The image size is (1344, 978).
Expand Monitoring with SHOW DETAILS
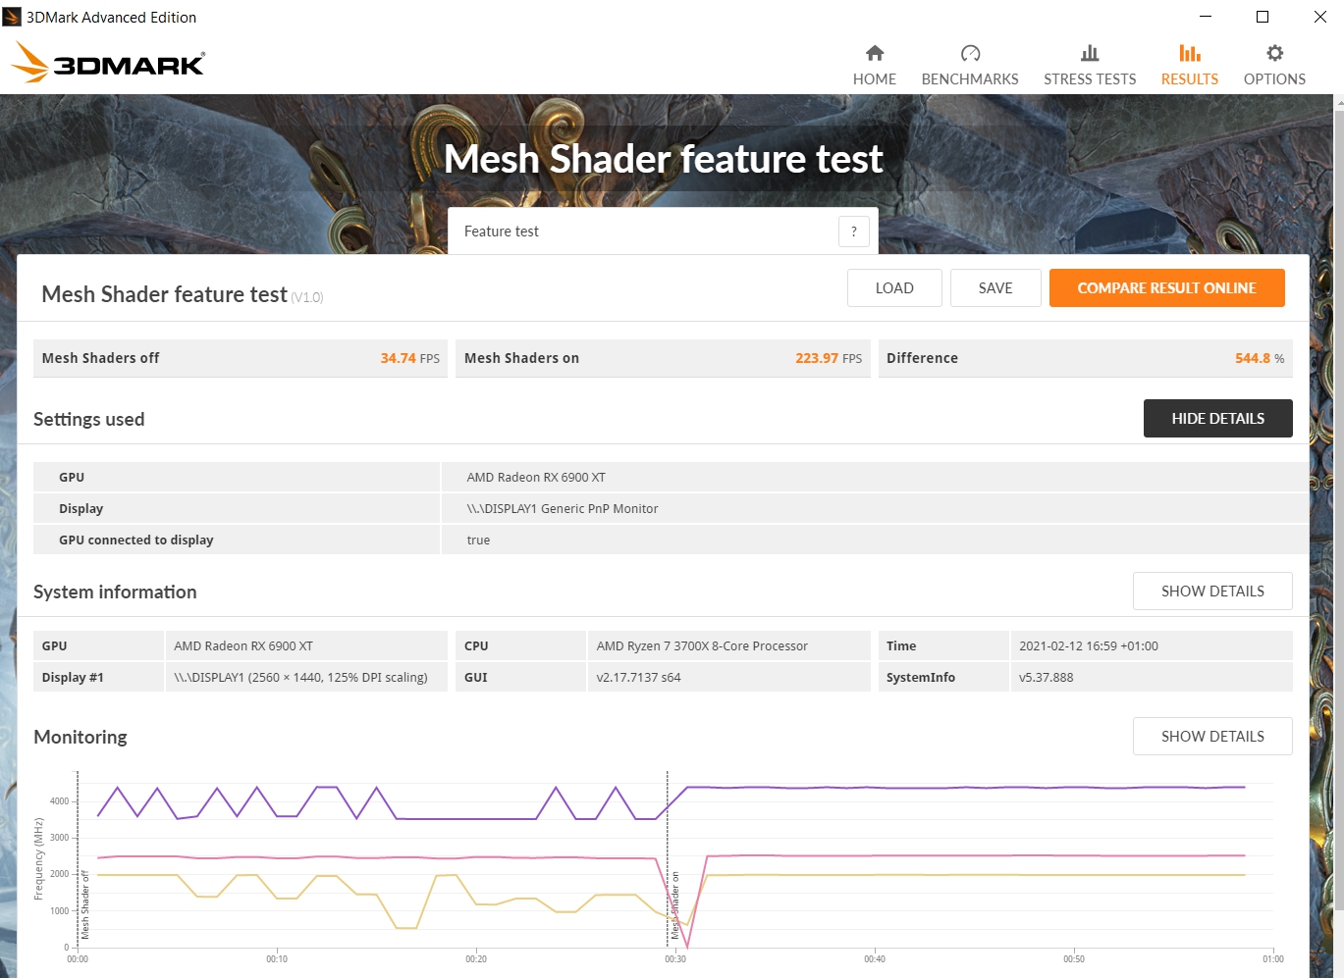1212,736
